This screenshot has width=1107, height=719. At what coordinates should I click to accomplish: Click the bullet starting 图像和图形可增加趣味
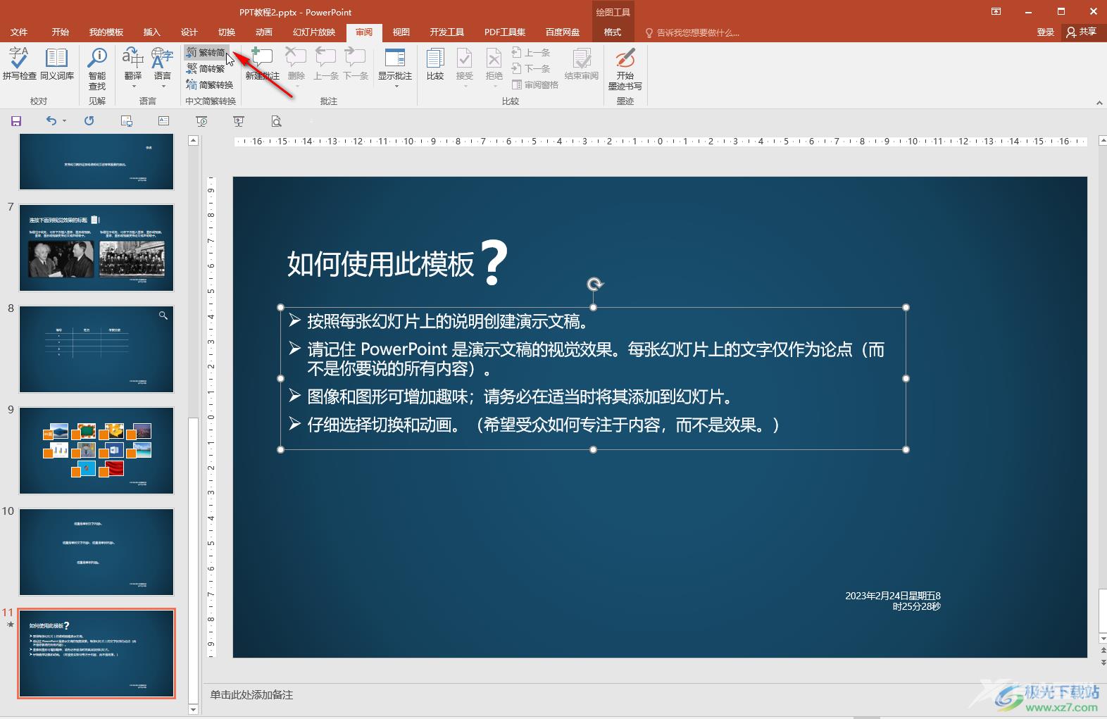coord(520,397)
